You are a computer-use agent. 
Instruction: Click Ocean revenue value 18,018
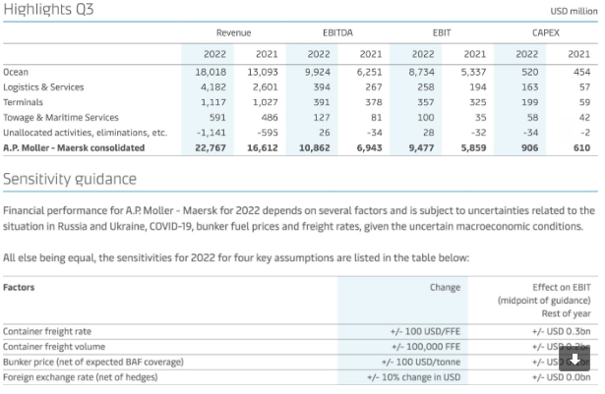211,72
